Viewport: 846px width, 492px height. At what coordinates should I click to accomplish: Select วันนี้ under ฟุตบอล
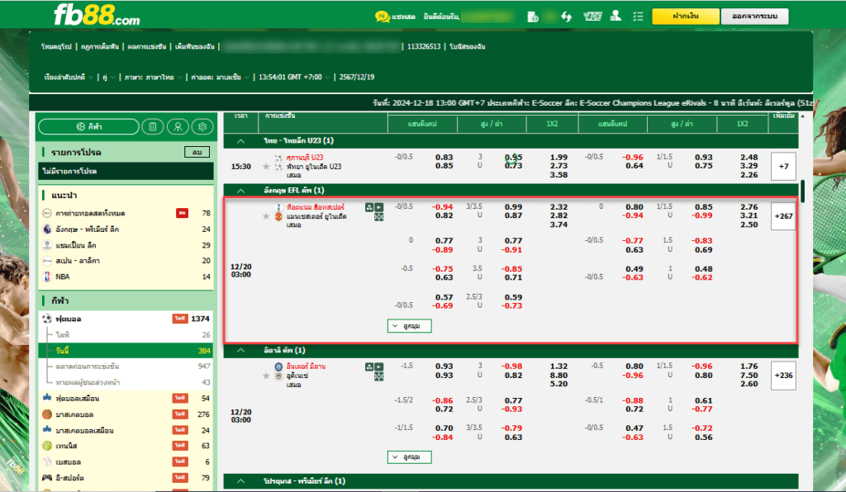[x=126, y=350]
